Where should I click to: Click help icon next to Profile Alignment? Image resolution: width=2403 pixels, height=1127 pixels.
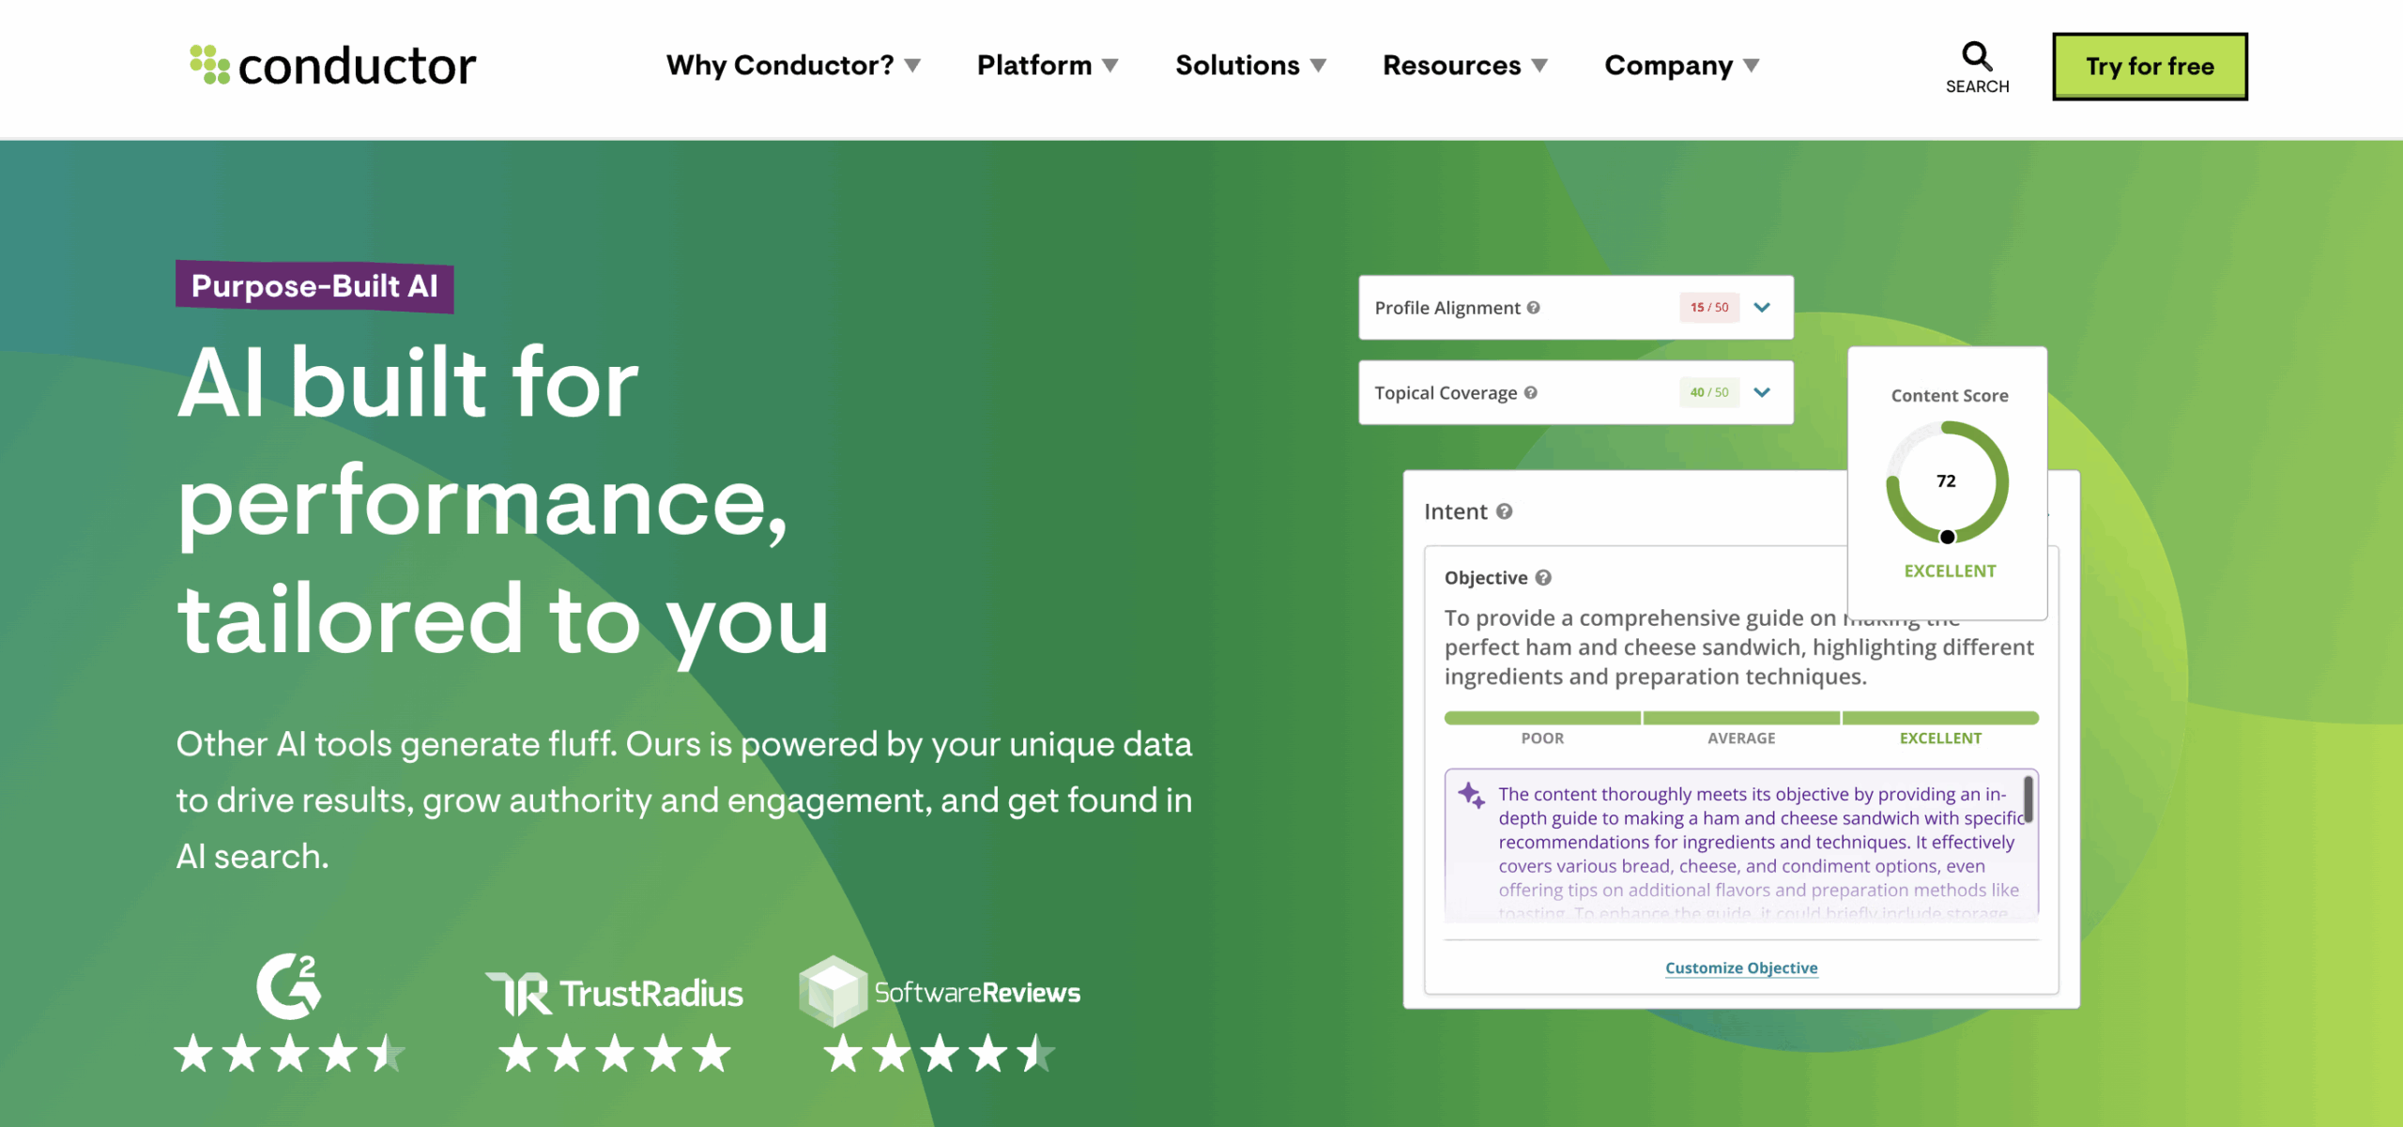[1533, 308]
